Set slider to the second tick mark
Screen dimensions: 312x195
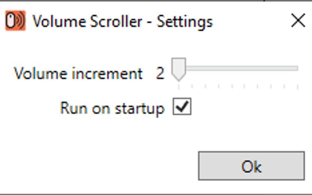[192, 68]
